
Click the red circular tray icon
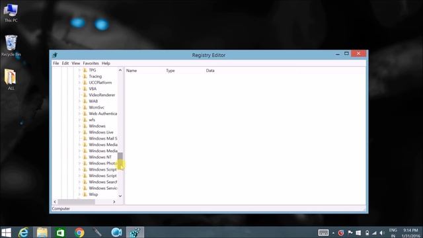tap(341, 233)
